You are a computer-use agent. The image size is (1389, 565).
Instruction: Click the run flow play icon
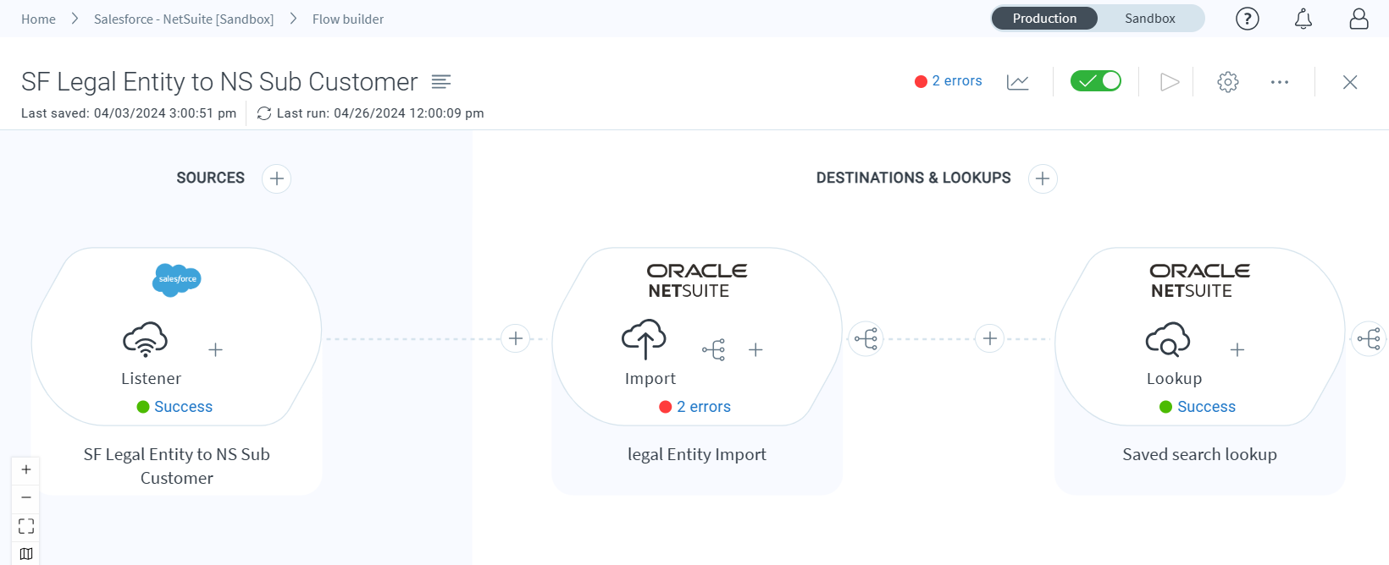pos(1169,82)
